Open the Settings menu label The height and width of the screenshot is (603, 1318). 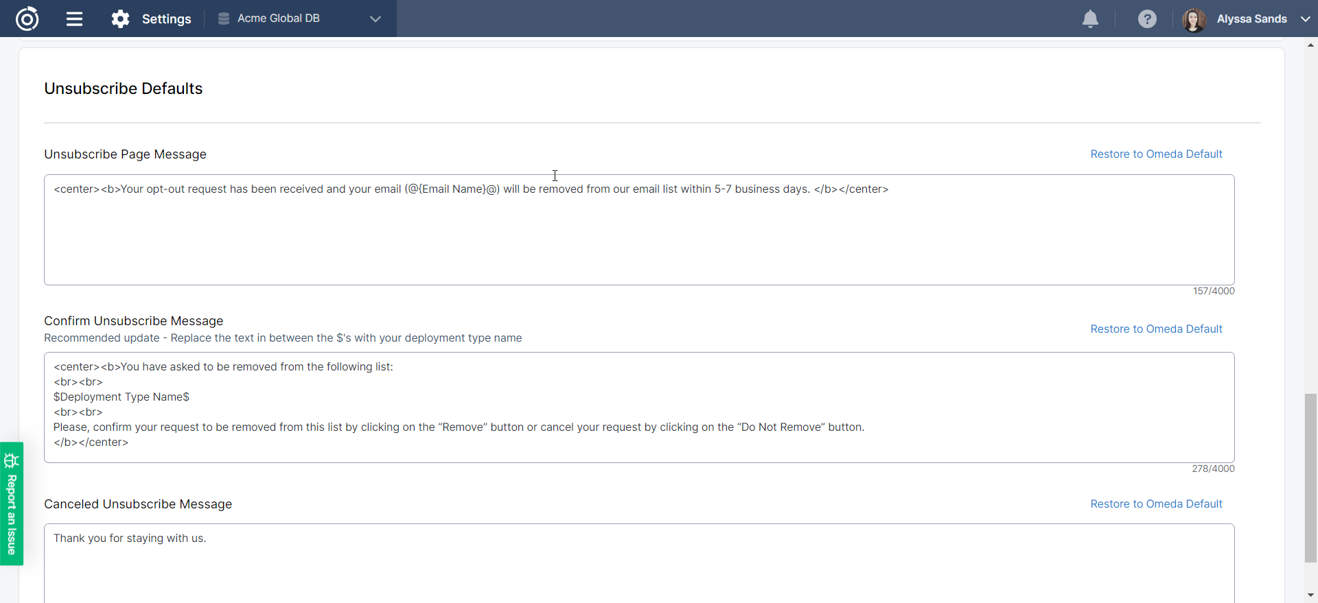[x=166, y=19]
